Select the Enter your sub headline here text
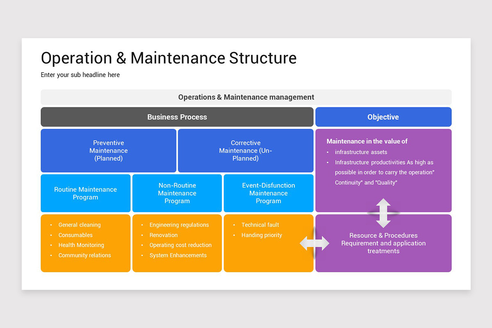Viewport: 492px width, 328px height. [x=80, y=75]
